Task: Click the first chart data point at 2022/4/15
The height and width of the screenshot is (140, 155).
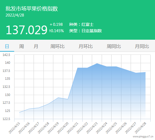Action: 19,112
